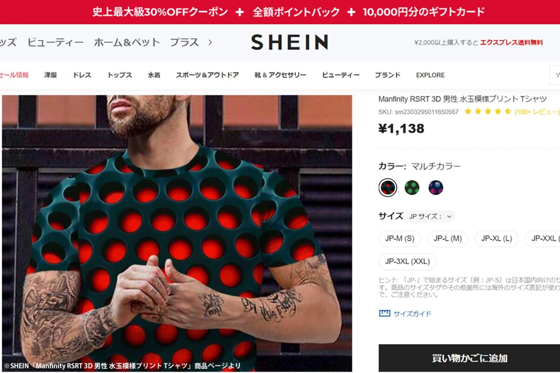Add item with 買い物かごに追加 button
Image resolution: width=560 pixels, height=373 pixels.
point(469,358)
